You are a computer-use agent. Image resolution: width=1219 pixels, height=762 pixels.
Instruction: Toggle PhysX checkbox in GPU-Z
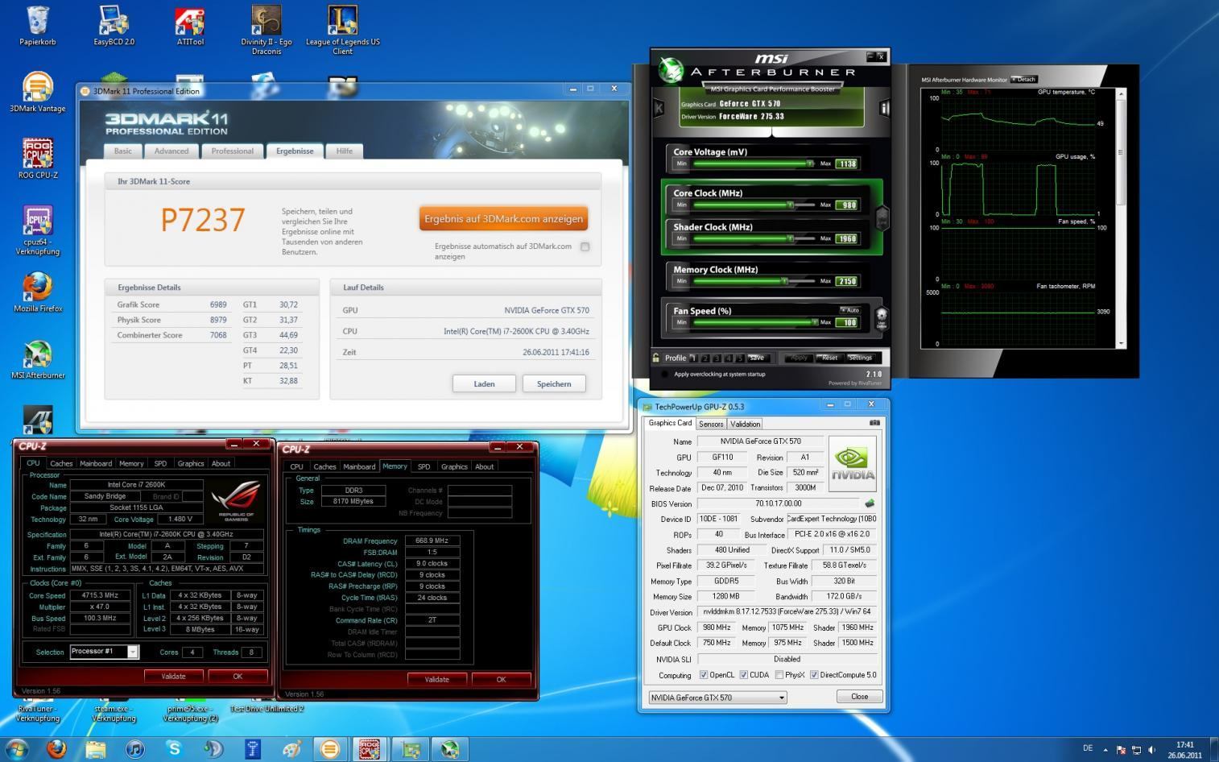point(779,675)
